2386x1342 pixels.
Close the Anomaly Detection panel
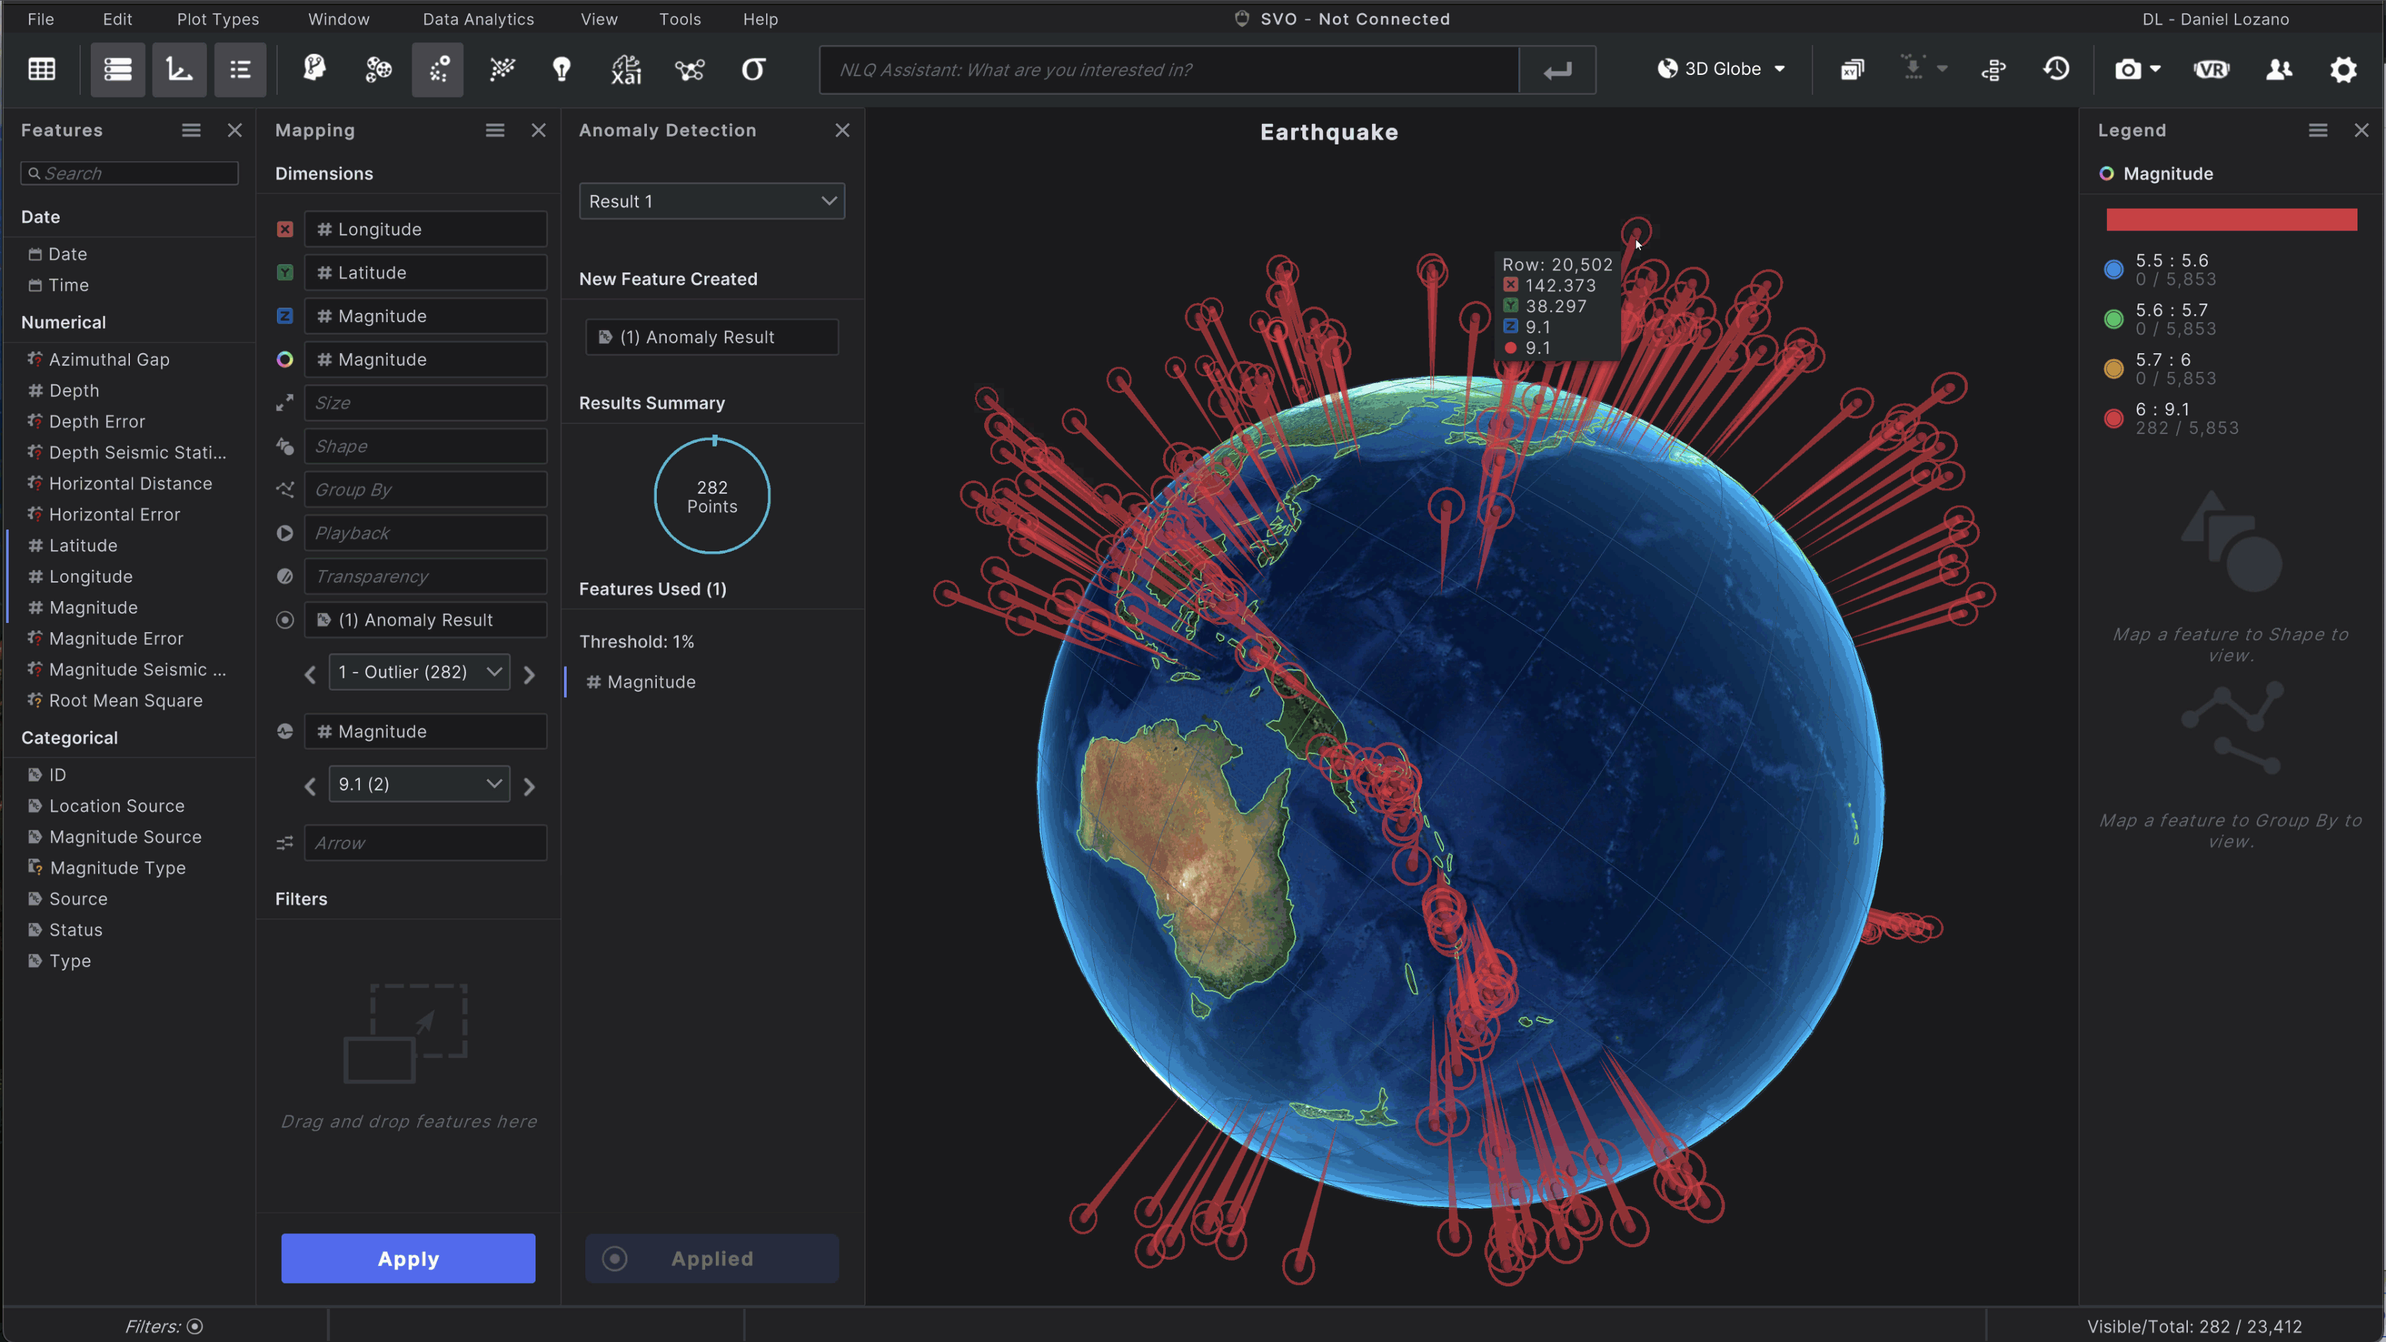pyautogui.click(x=842, y=131)
